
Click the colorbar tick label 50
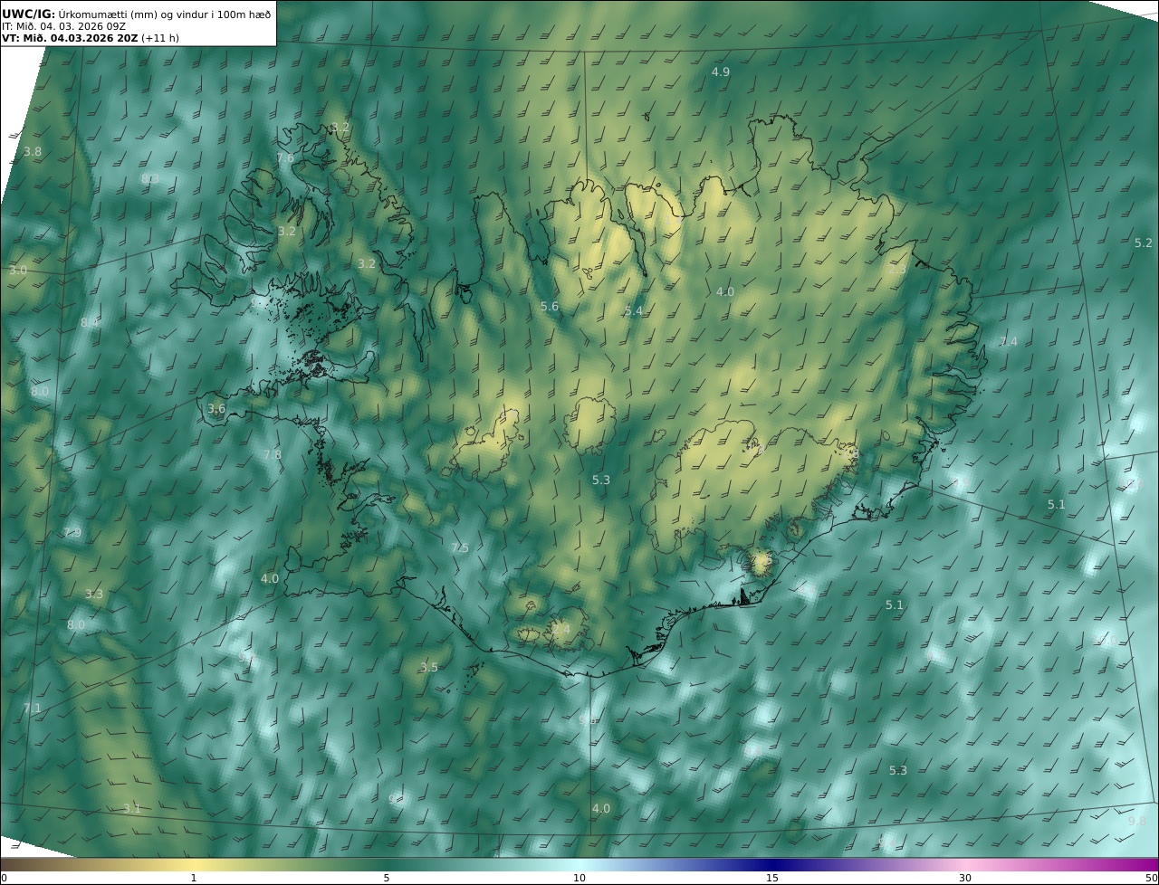[x=1152, y=878]
